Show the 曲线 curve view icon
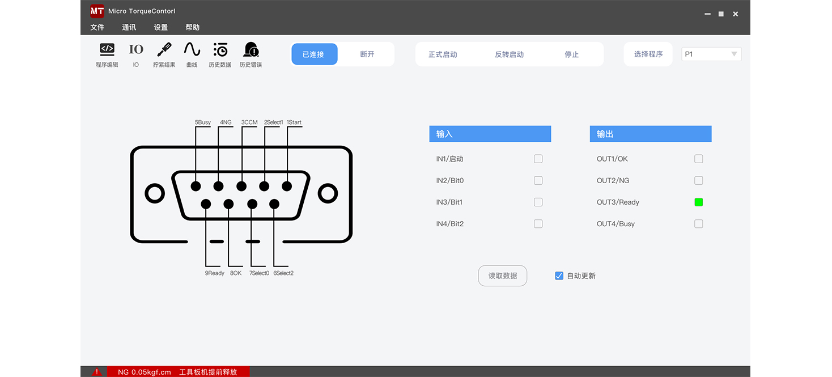The image size is (832, 377). (x=192, y=50)
